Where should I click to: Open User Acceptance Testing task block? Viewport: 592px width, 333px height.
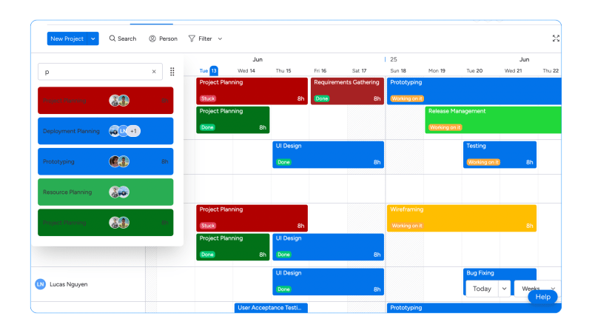pyautogui.click(x=271, y=308)
